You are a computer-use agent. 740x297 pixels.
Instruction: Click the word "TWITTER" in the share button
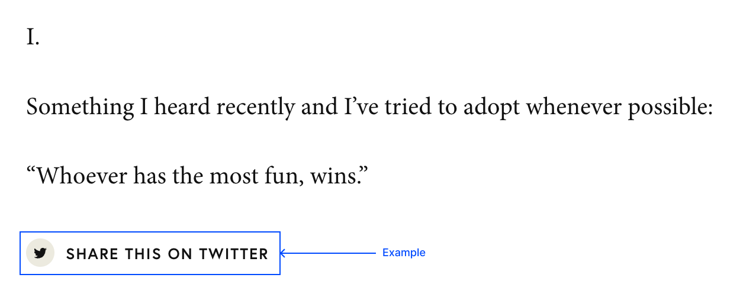[234, 254]
